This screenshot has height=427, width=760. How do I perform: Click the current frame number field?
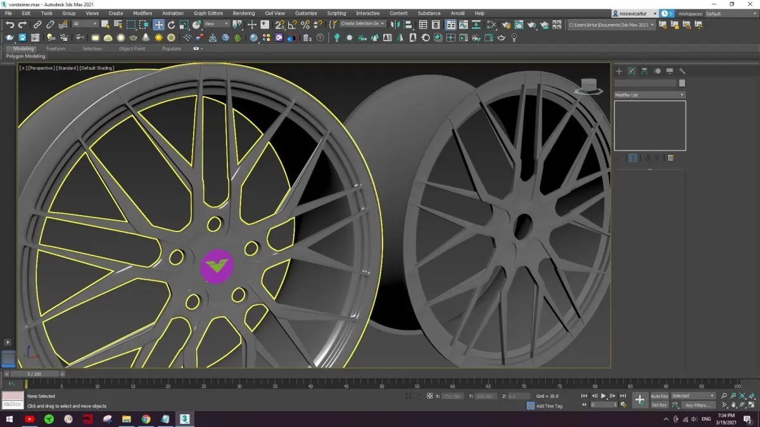click(x=603, y=405)
